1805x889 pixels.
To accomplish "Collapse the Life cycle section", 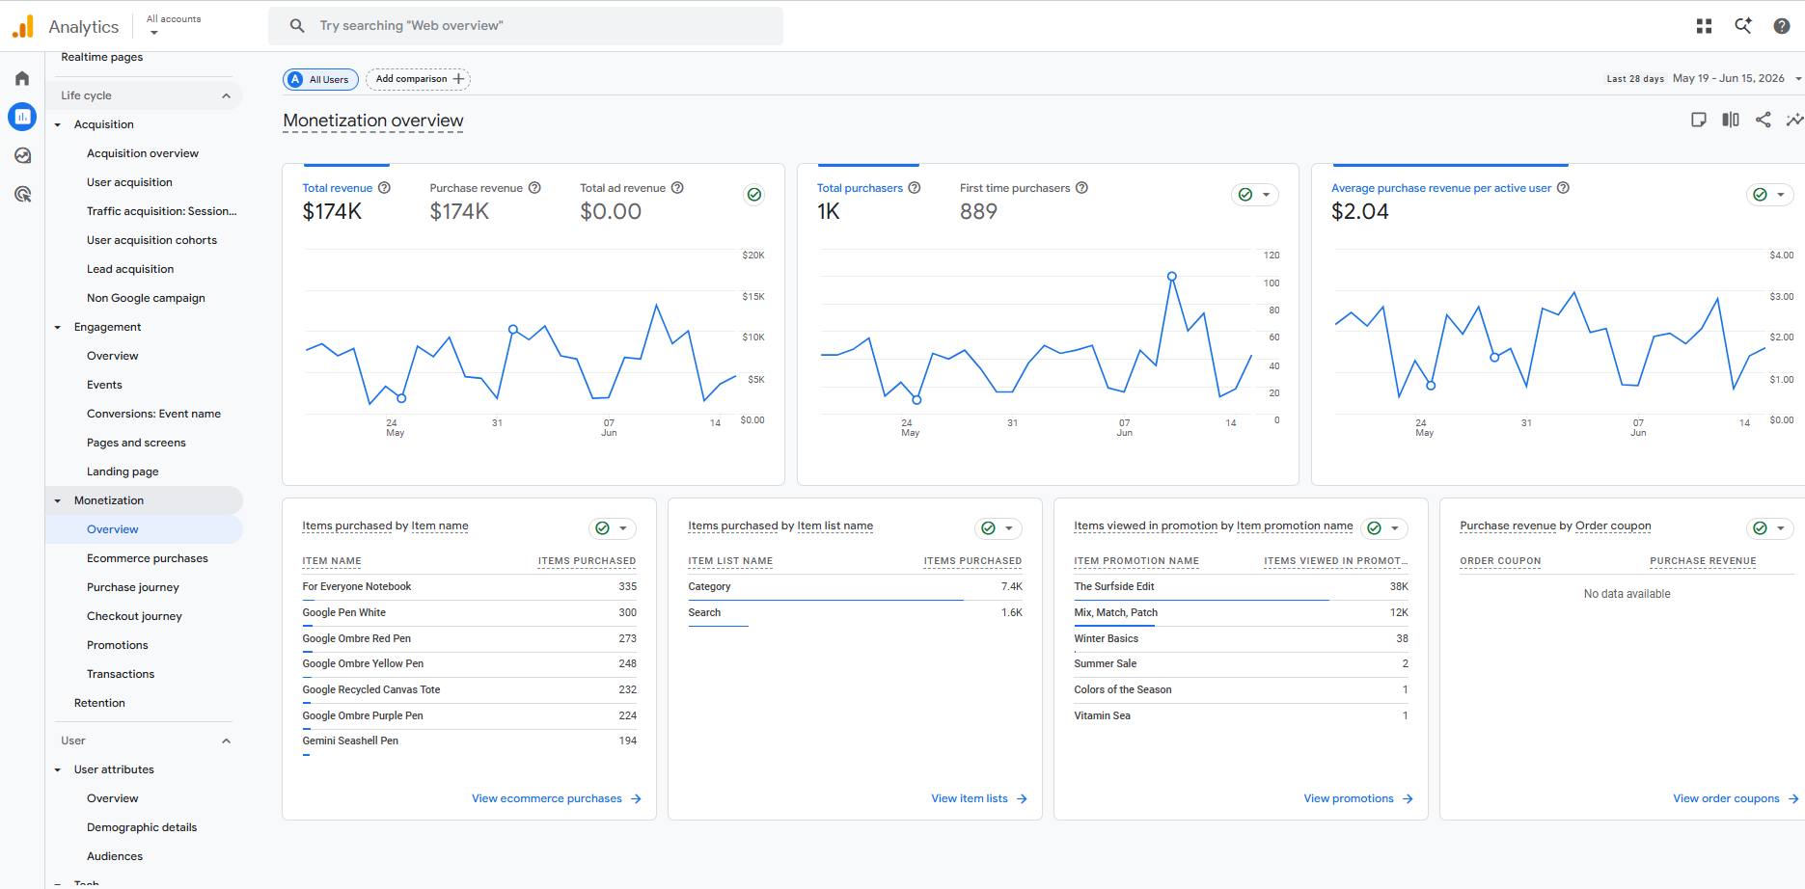I will (226, 95).
